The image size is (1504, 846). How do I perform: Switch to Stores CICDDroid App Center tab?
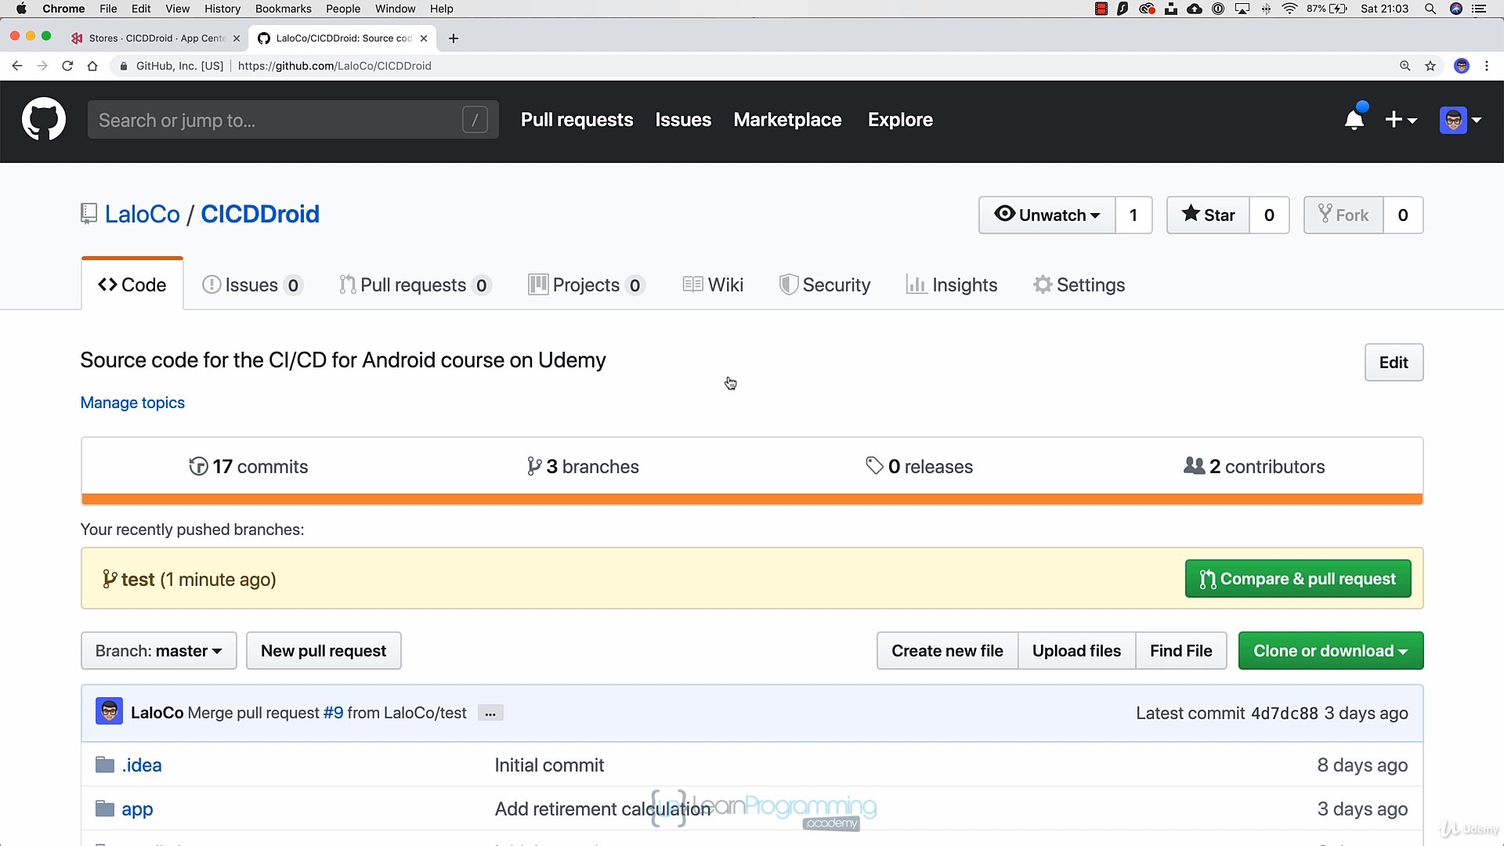pyautogui.click(x=155, y=38)
